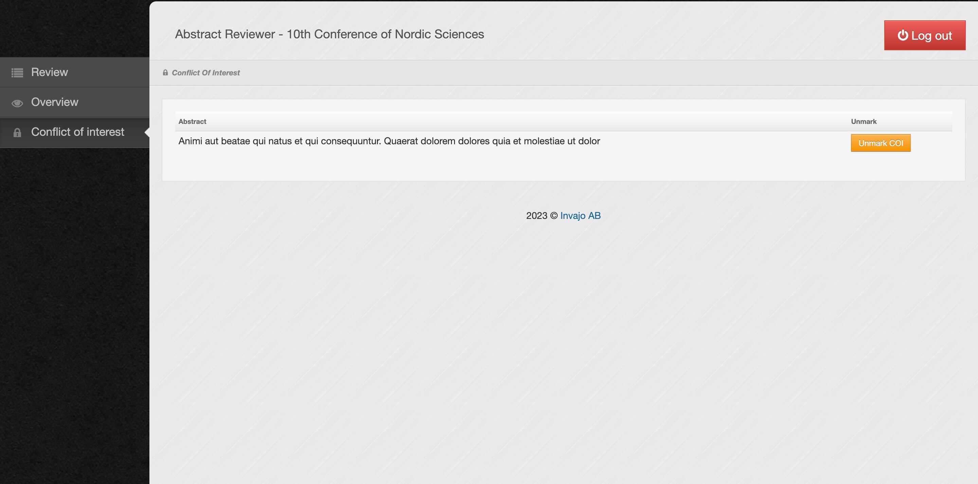This screenshot has width=978, height=484.
Task: Click the active-item arrow marker on sidebar
Action: click(x=147, y=132)
